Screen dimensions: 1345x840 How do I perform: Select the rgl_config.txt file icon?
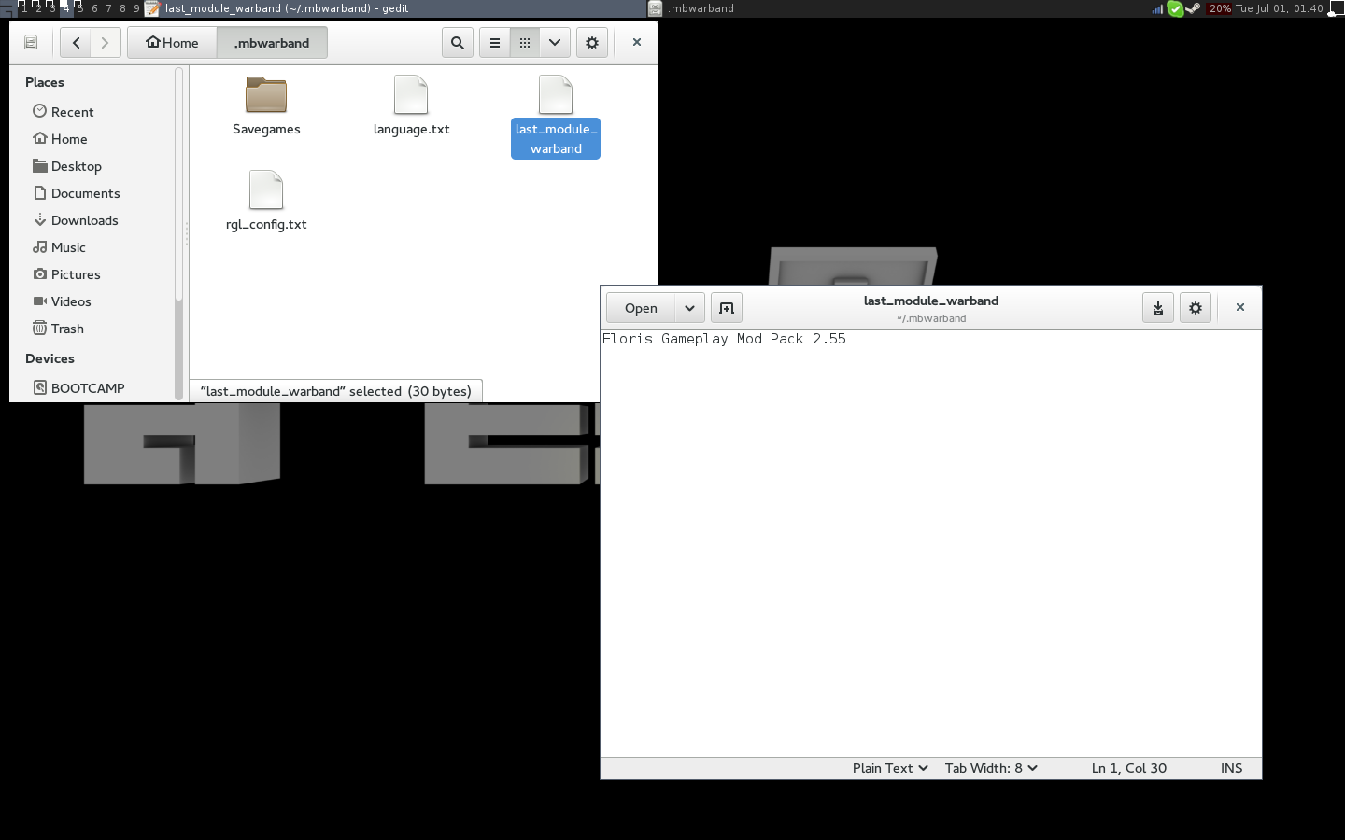click(266, 189)
